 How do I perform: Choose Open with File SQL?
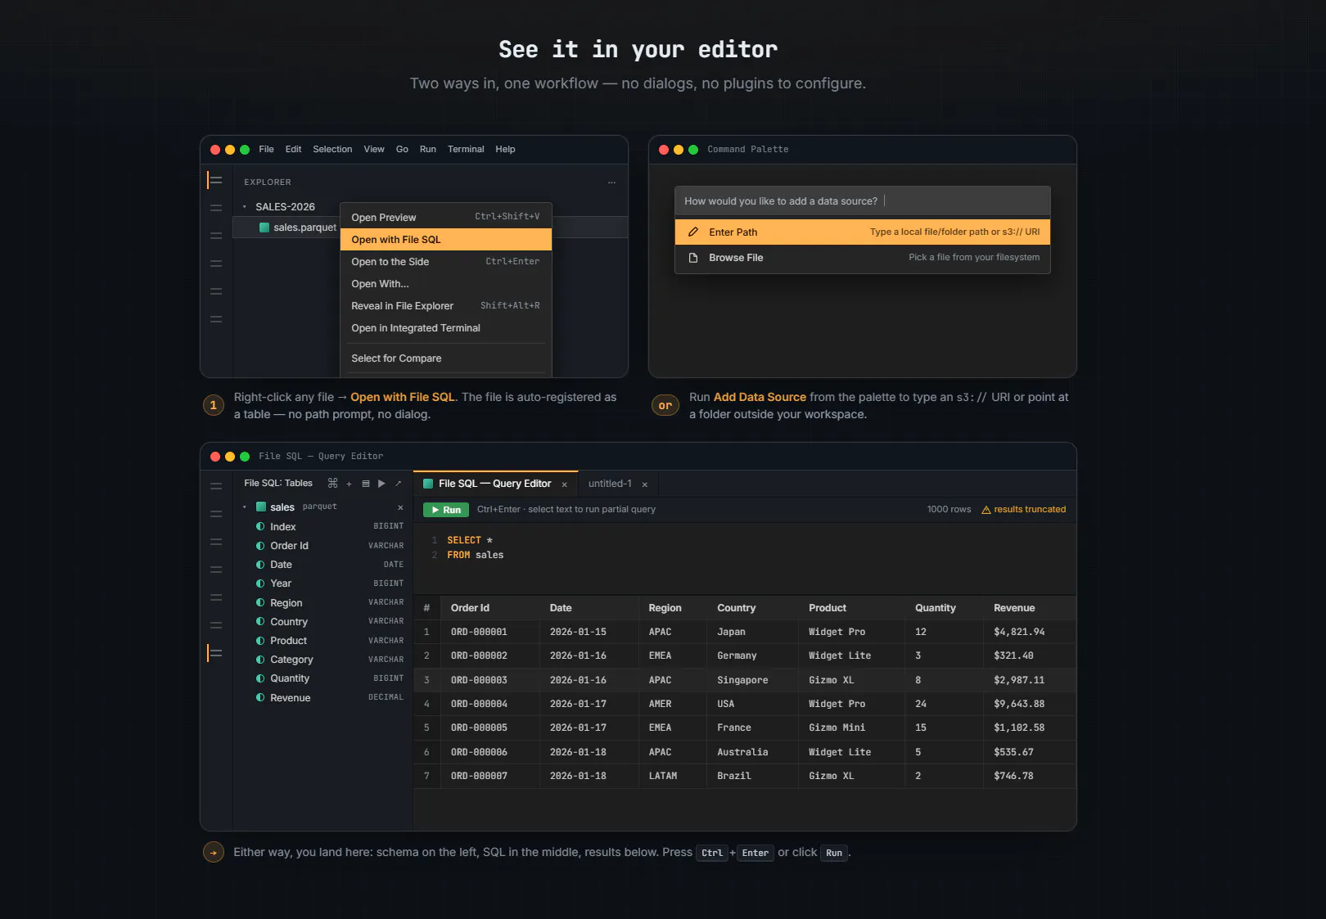(446, 240)
